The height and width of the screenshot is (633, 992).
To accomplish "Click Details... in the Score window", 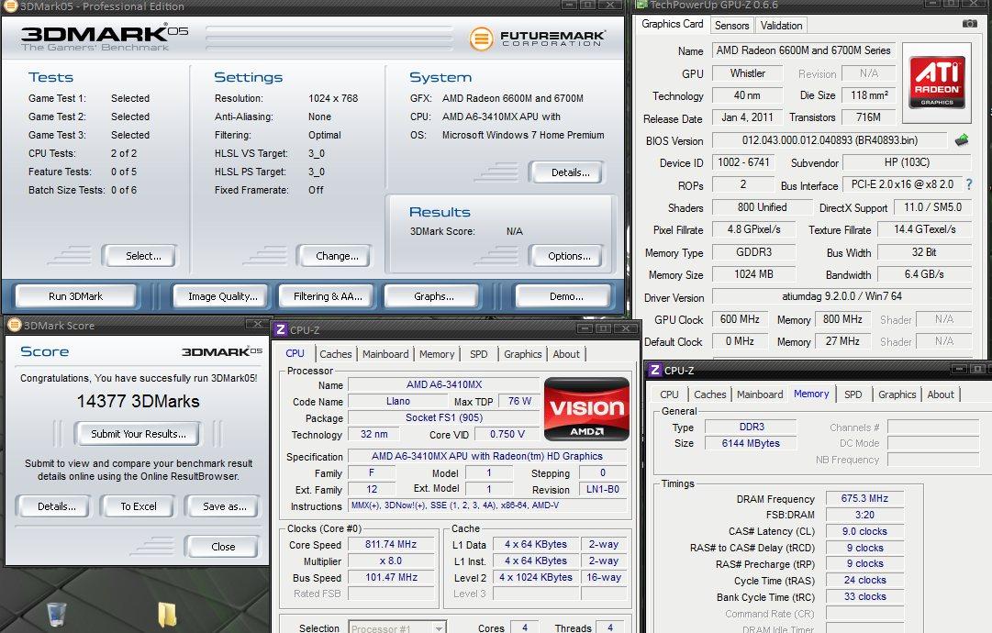I will pos(56,506).
